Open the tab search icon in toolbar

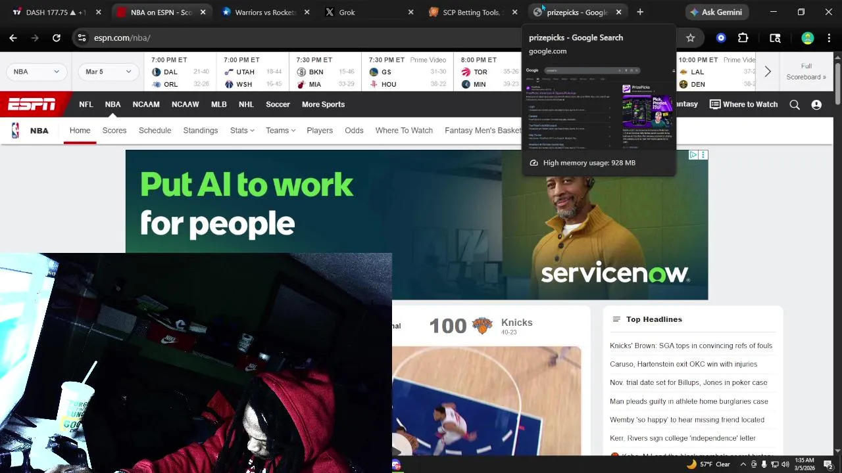click(775, 38)
